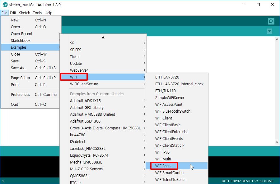Expand Adafruit HMC5883 Unified examples

103,114
